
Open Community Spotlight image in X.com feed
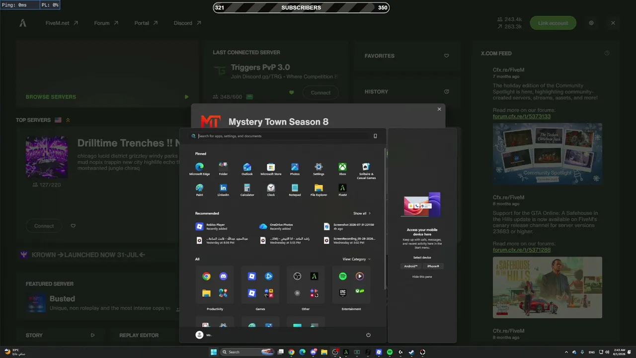(x=548, y=154)
